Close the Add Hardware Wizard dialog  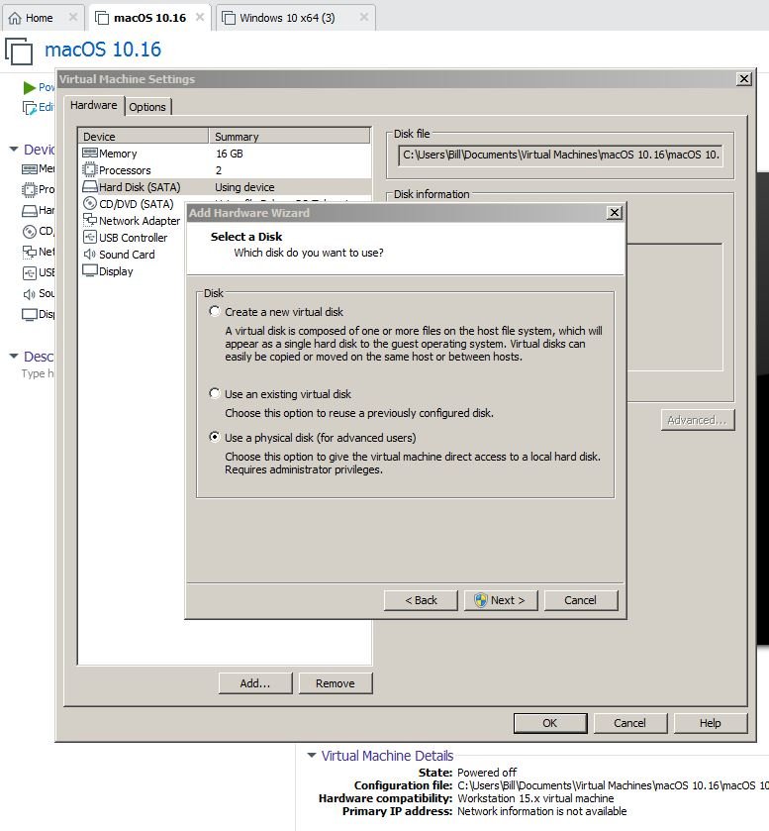point(615,213)
